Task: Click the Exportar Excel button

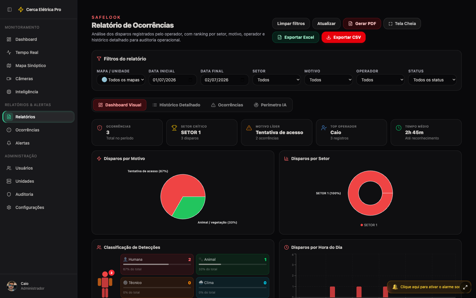Action: coord(296,37)
